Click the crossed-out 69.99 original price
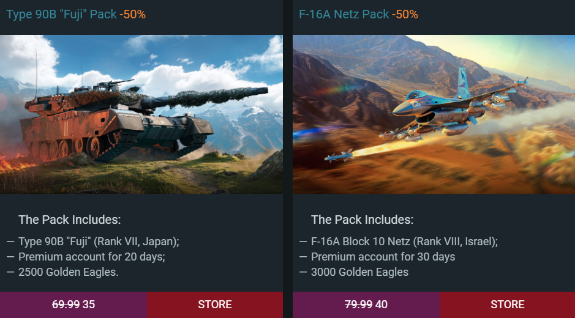Viewport: 575px width, 318px height. pos(66,305)
